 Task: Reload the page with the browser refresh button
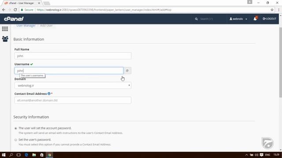15,10
